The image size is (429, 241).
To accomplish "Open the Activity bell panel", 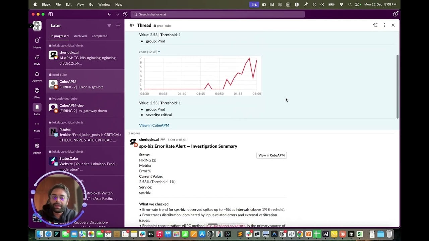I will coord(37,76).
